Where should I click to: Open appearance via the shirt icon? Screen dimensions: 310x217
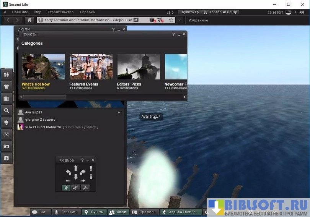click(6, 87)
